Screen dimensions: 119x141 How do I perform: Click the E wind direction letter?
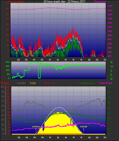tap(111, 75)
